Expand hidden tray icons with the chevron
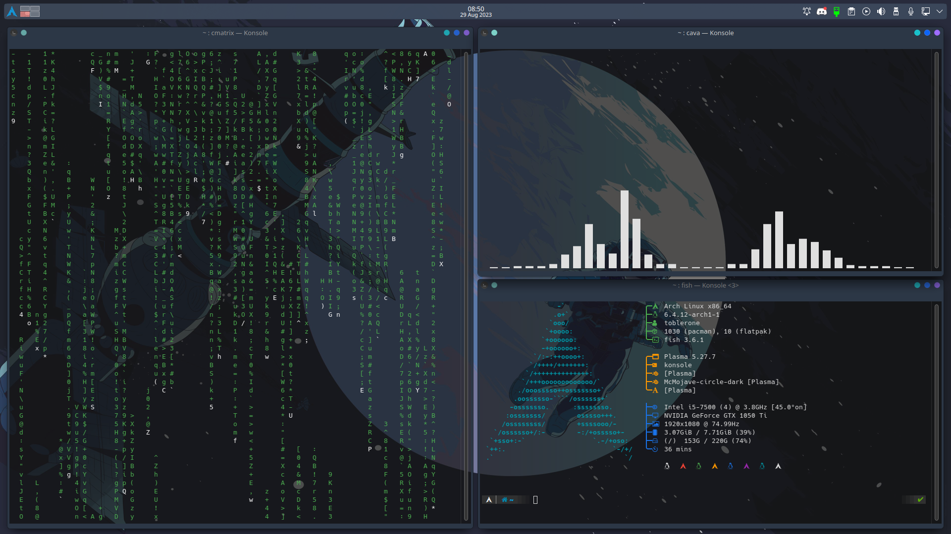This screenshot has height=534, width=951. point(940,11)
